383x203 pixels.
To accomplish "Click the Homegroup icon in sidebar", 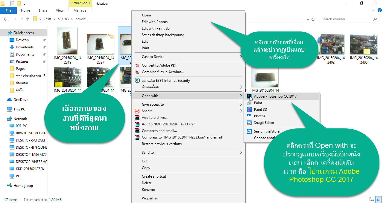I will pyautogui.click(x=10, y=186).
